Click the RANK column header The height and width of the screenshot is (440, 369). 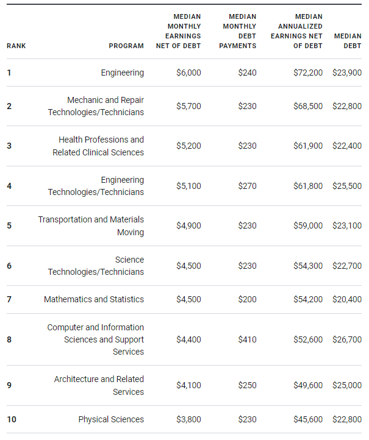click(x=16, y=46)
